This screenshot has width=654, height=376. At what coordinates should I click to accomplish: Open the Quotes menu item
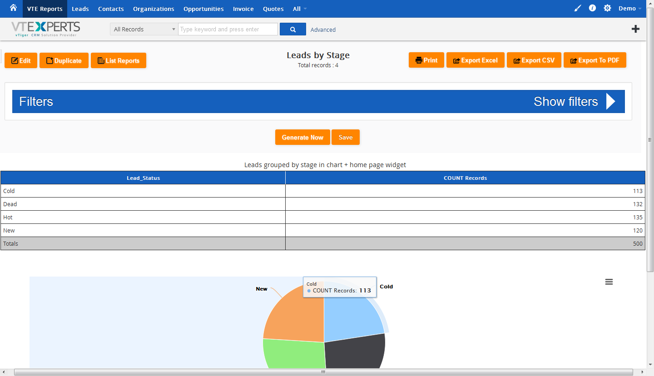click(273, 9)
